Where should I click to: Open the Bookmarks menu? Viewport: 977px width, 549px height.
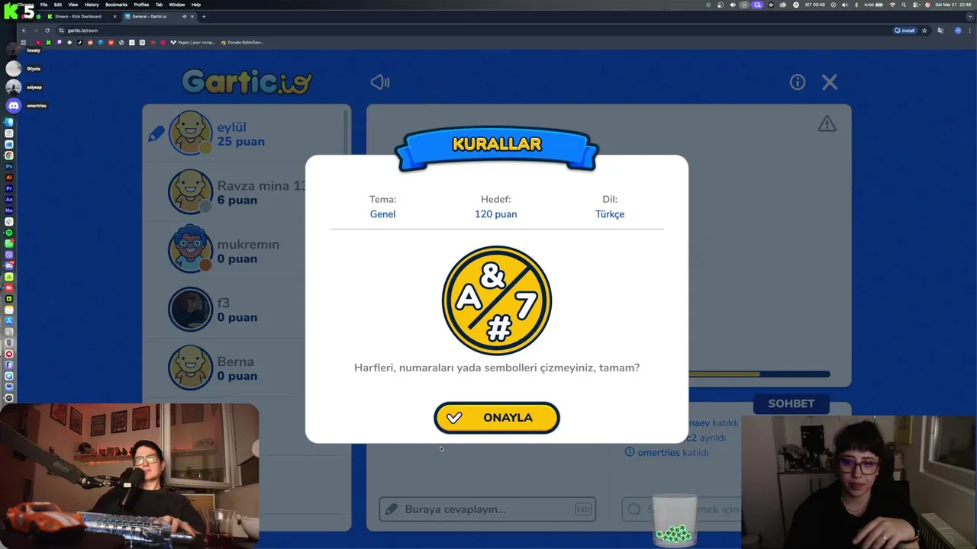116,5
